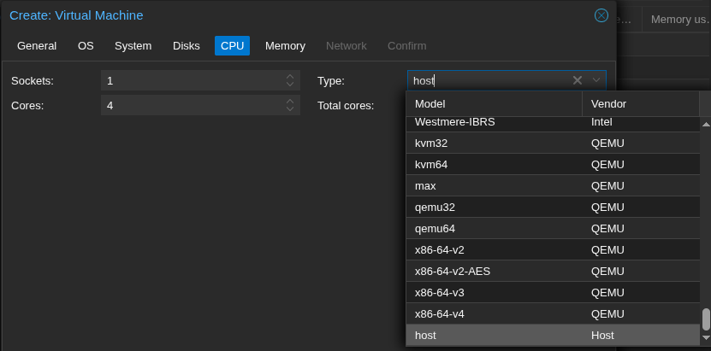Sort list by Model column header

click(x=493, y=103)
